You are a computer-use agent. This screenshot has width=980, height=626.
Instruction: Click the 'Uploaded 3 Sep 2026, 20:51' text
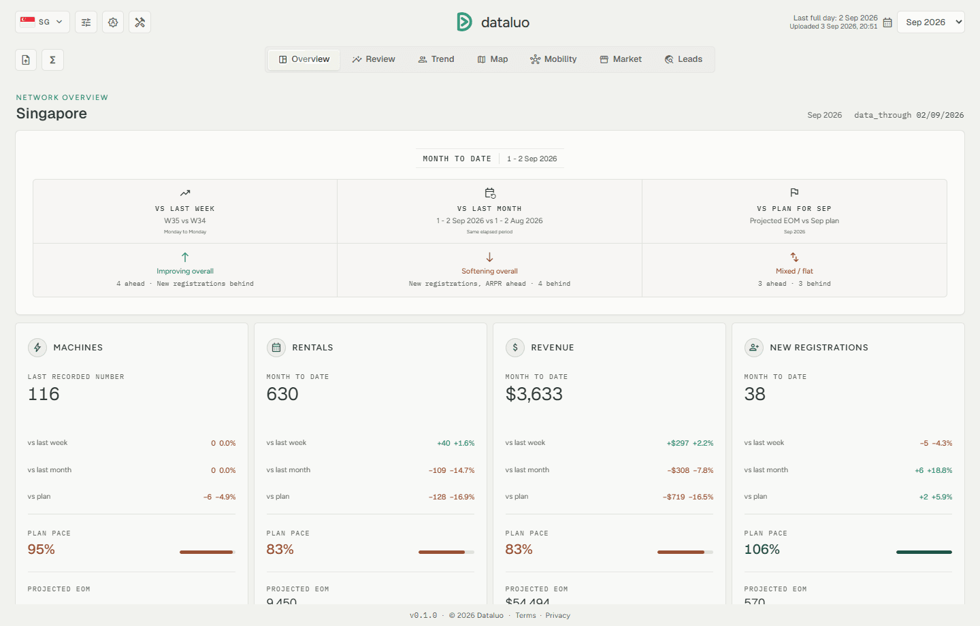[834, 27]
